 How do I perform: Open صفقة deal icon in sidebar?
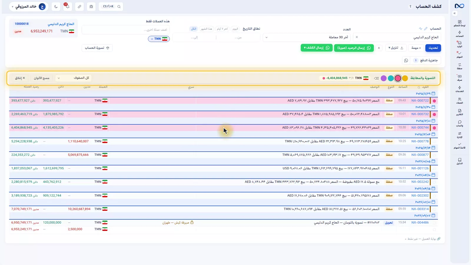point(460,66)
